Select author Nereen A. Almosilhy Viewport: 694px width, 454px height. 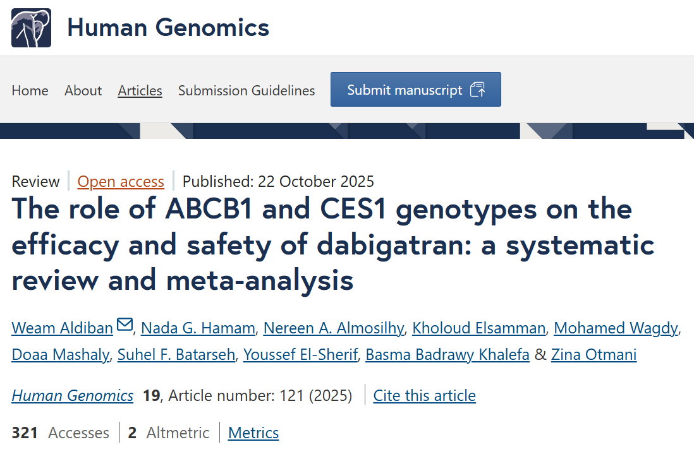click(x=333, y=328)
